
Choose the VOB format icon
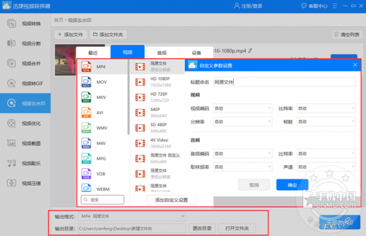[x=86, y=174]
